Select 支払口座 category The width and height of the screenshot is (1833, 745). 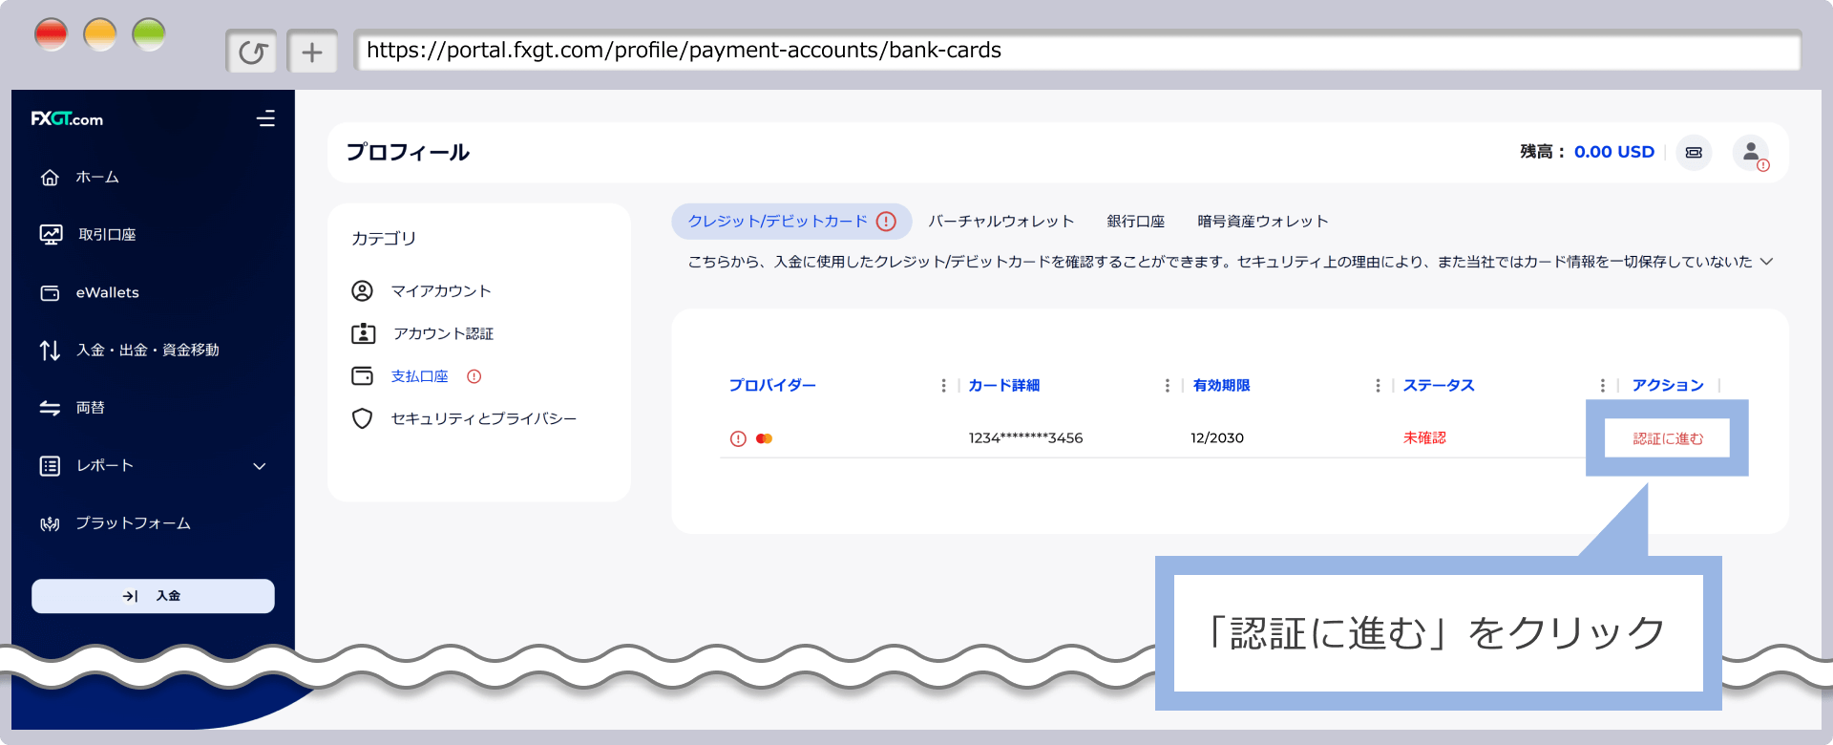(x=420, y=376)
